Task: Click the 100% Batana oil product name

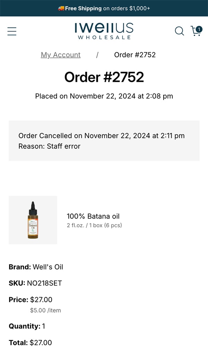Action: (93, 217)
